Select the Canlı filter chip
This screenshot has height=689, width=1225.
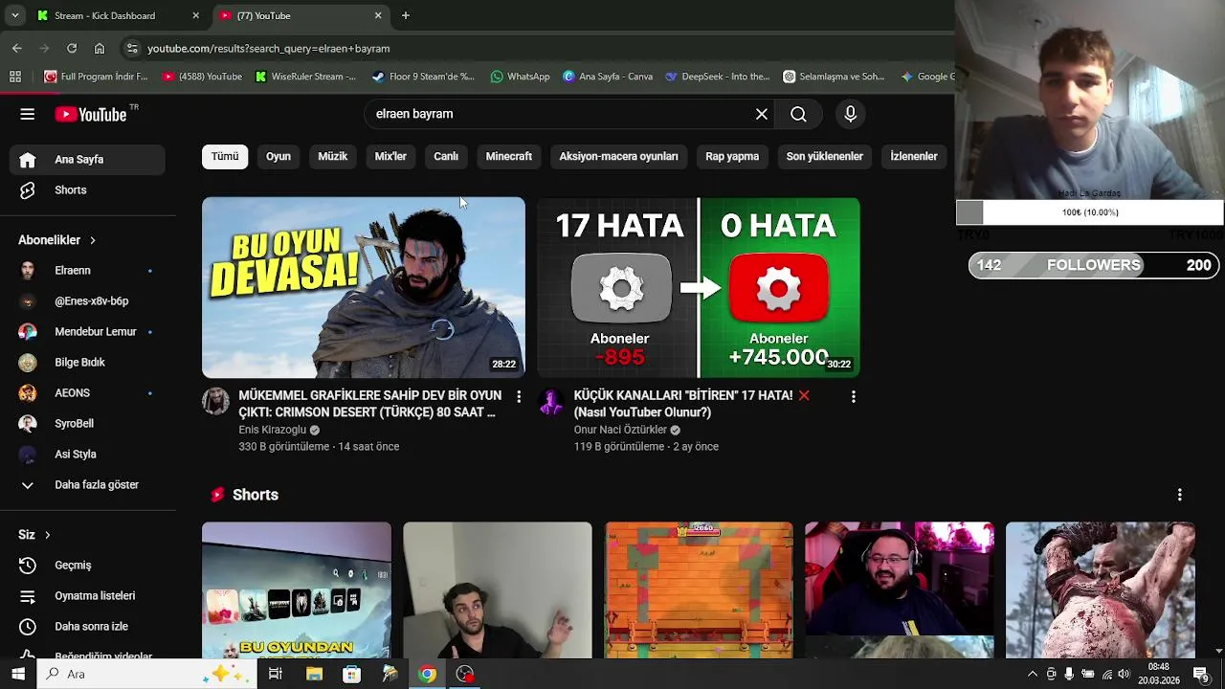(446, 157)
